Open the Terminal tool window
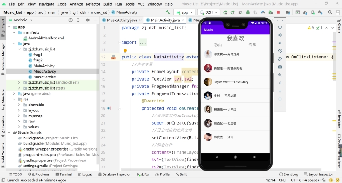The height and width of the screenshot is (183, 342). click(x=63, y=174)
